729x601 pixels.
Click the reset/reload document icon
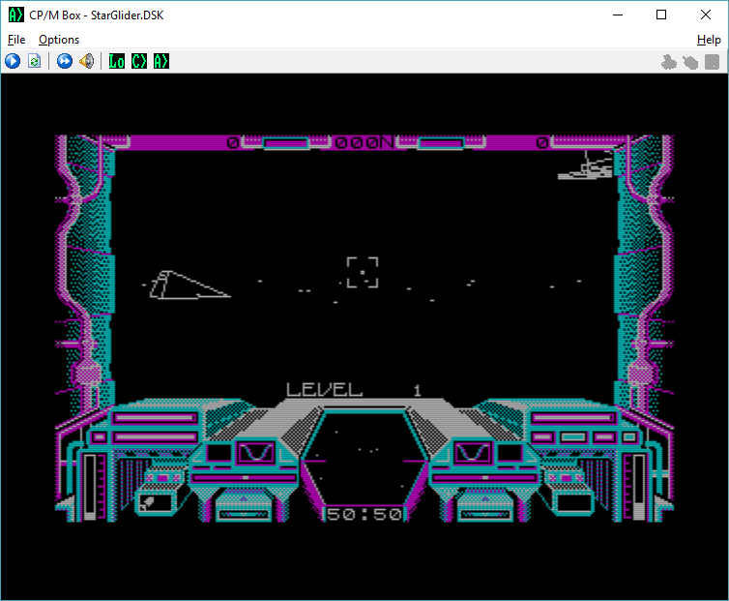tap(35, 61)
